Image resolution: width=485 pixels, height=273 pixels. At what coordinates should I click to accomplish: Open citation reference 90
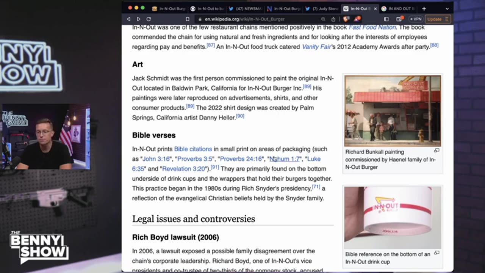pos(240,116)
